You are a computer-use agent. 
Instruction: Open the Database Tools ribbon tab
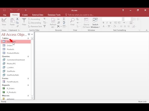click(x=54, y=15)
